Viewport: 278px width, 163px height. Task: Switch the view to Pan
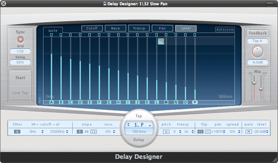pyautogui.click(x=162, y=28)
